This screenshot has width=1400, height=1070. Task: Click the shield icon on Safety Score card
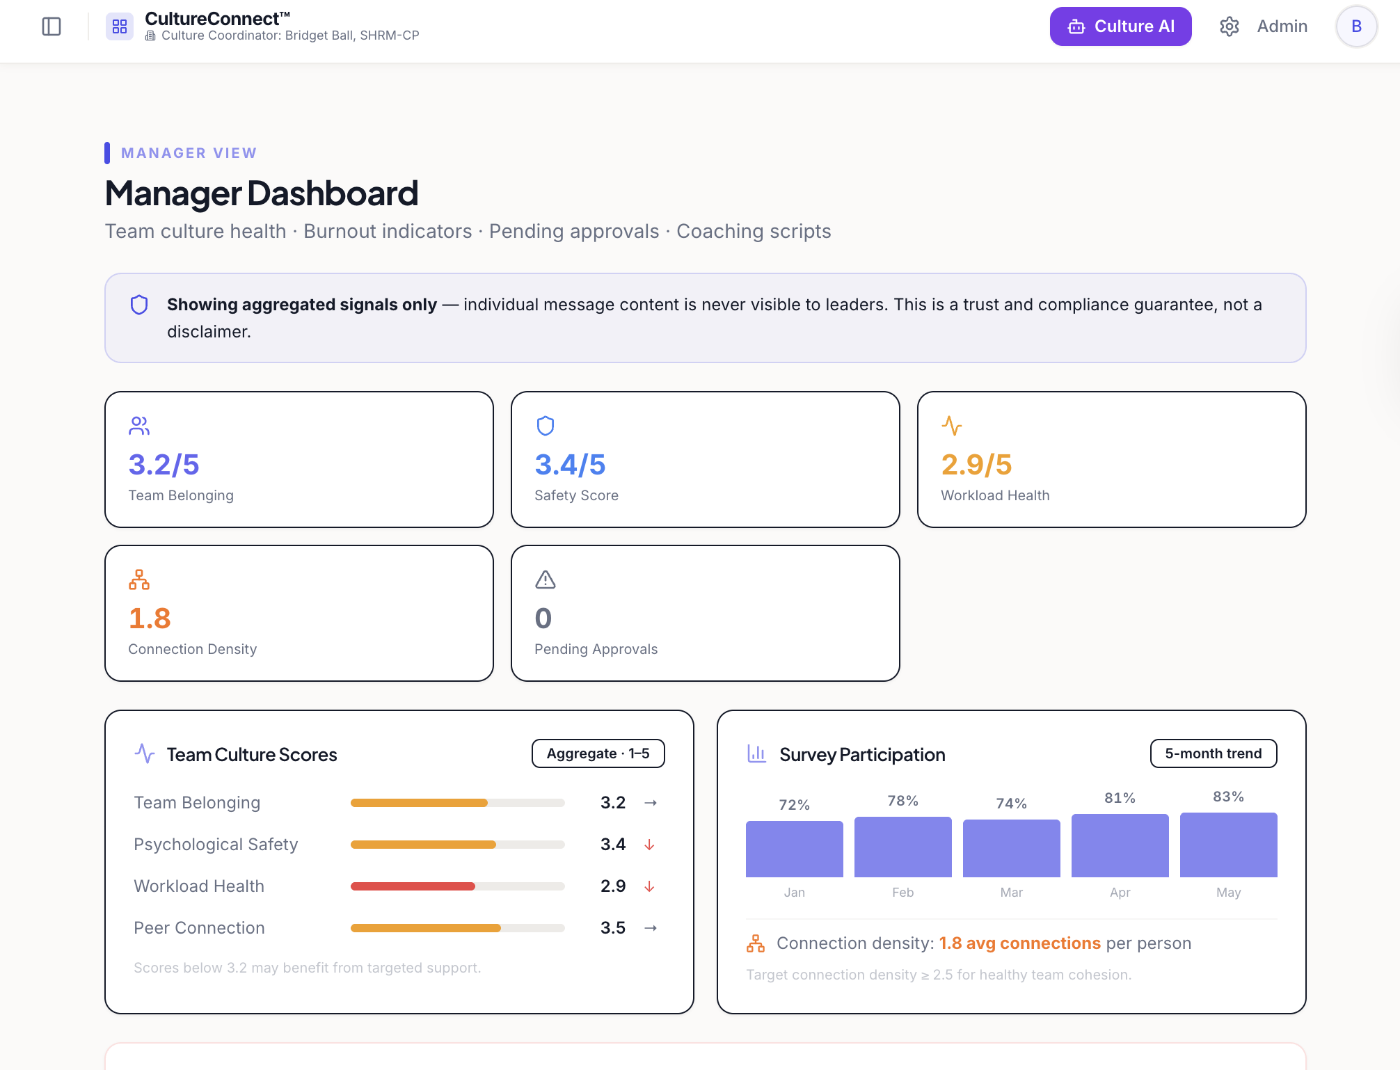tap(546, 426)
